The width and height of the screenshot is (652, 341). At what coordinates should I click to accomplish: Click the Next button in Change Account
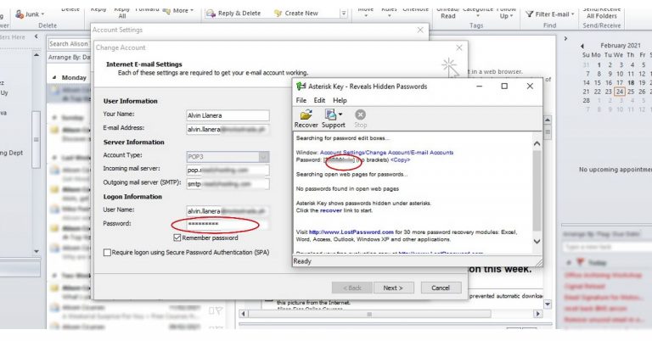393,288
